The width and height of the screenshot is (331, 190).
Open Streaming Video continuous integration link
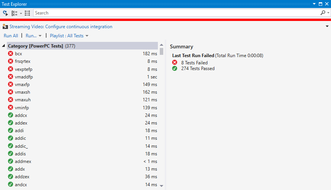(x=61, y=27)
